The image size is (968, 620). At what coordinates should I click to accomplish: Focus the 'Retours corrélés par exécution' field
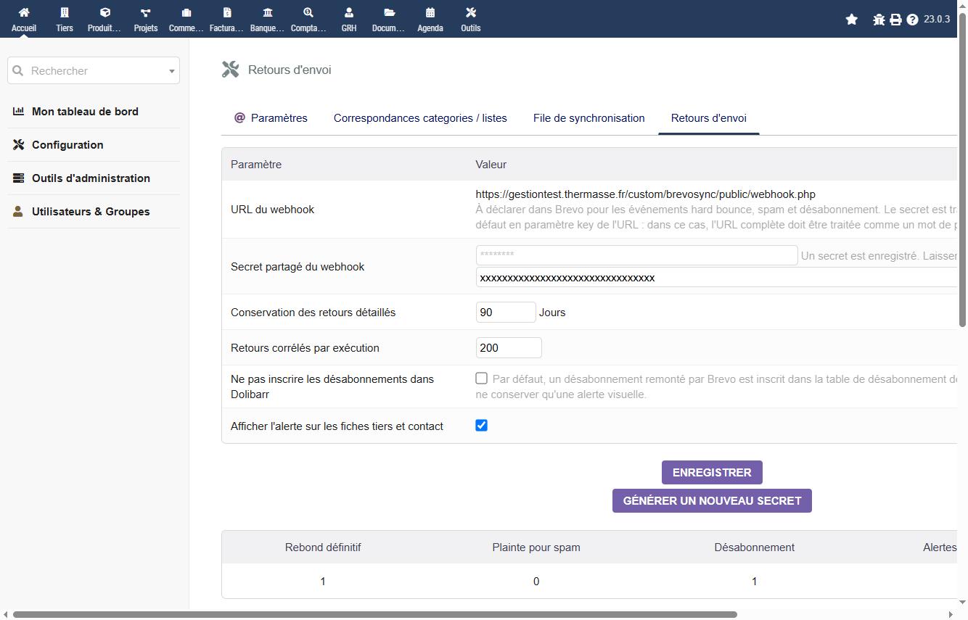tap(509, 348)
